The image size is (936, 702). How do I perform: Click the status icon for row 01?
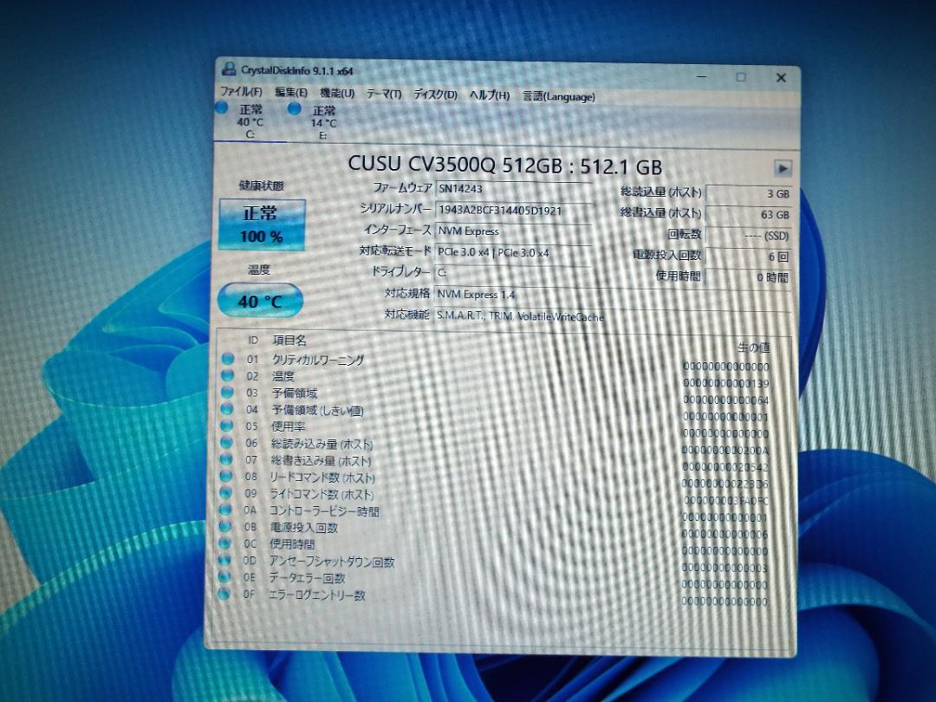[227, 359]
